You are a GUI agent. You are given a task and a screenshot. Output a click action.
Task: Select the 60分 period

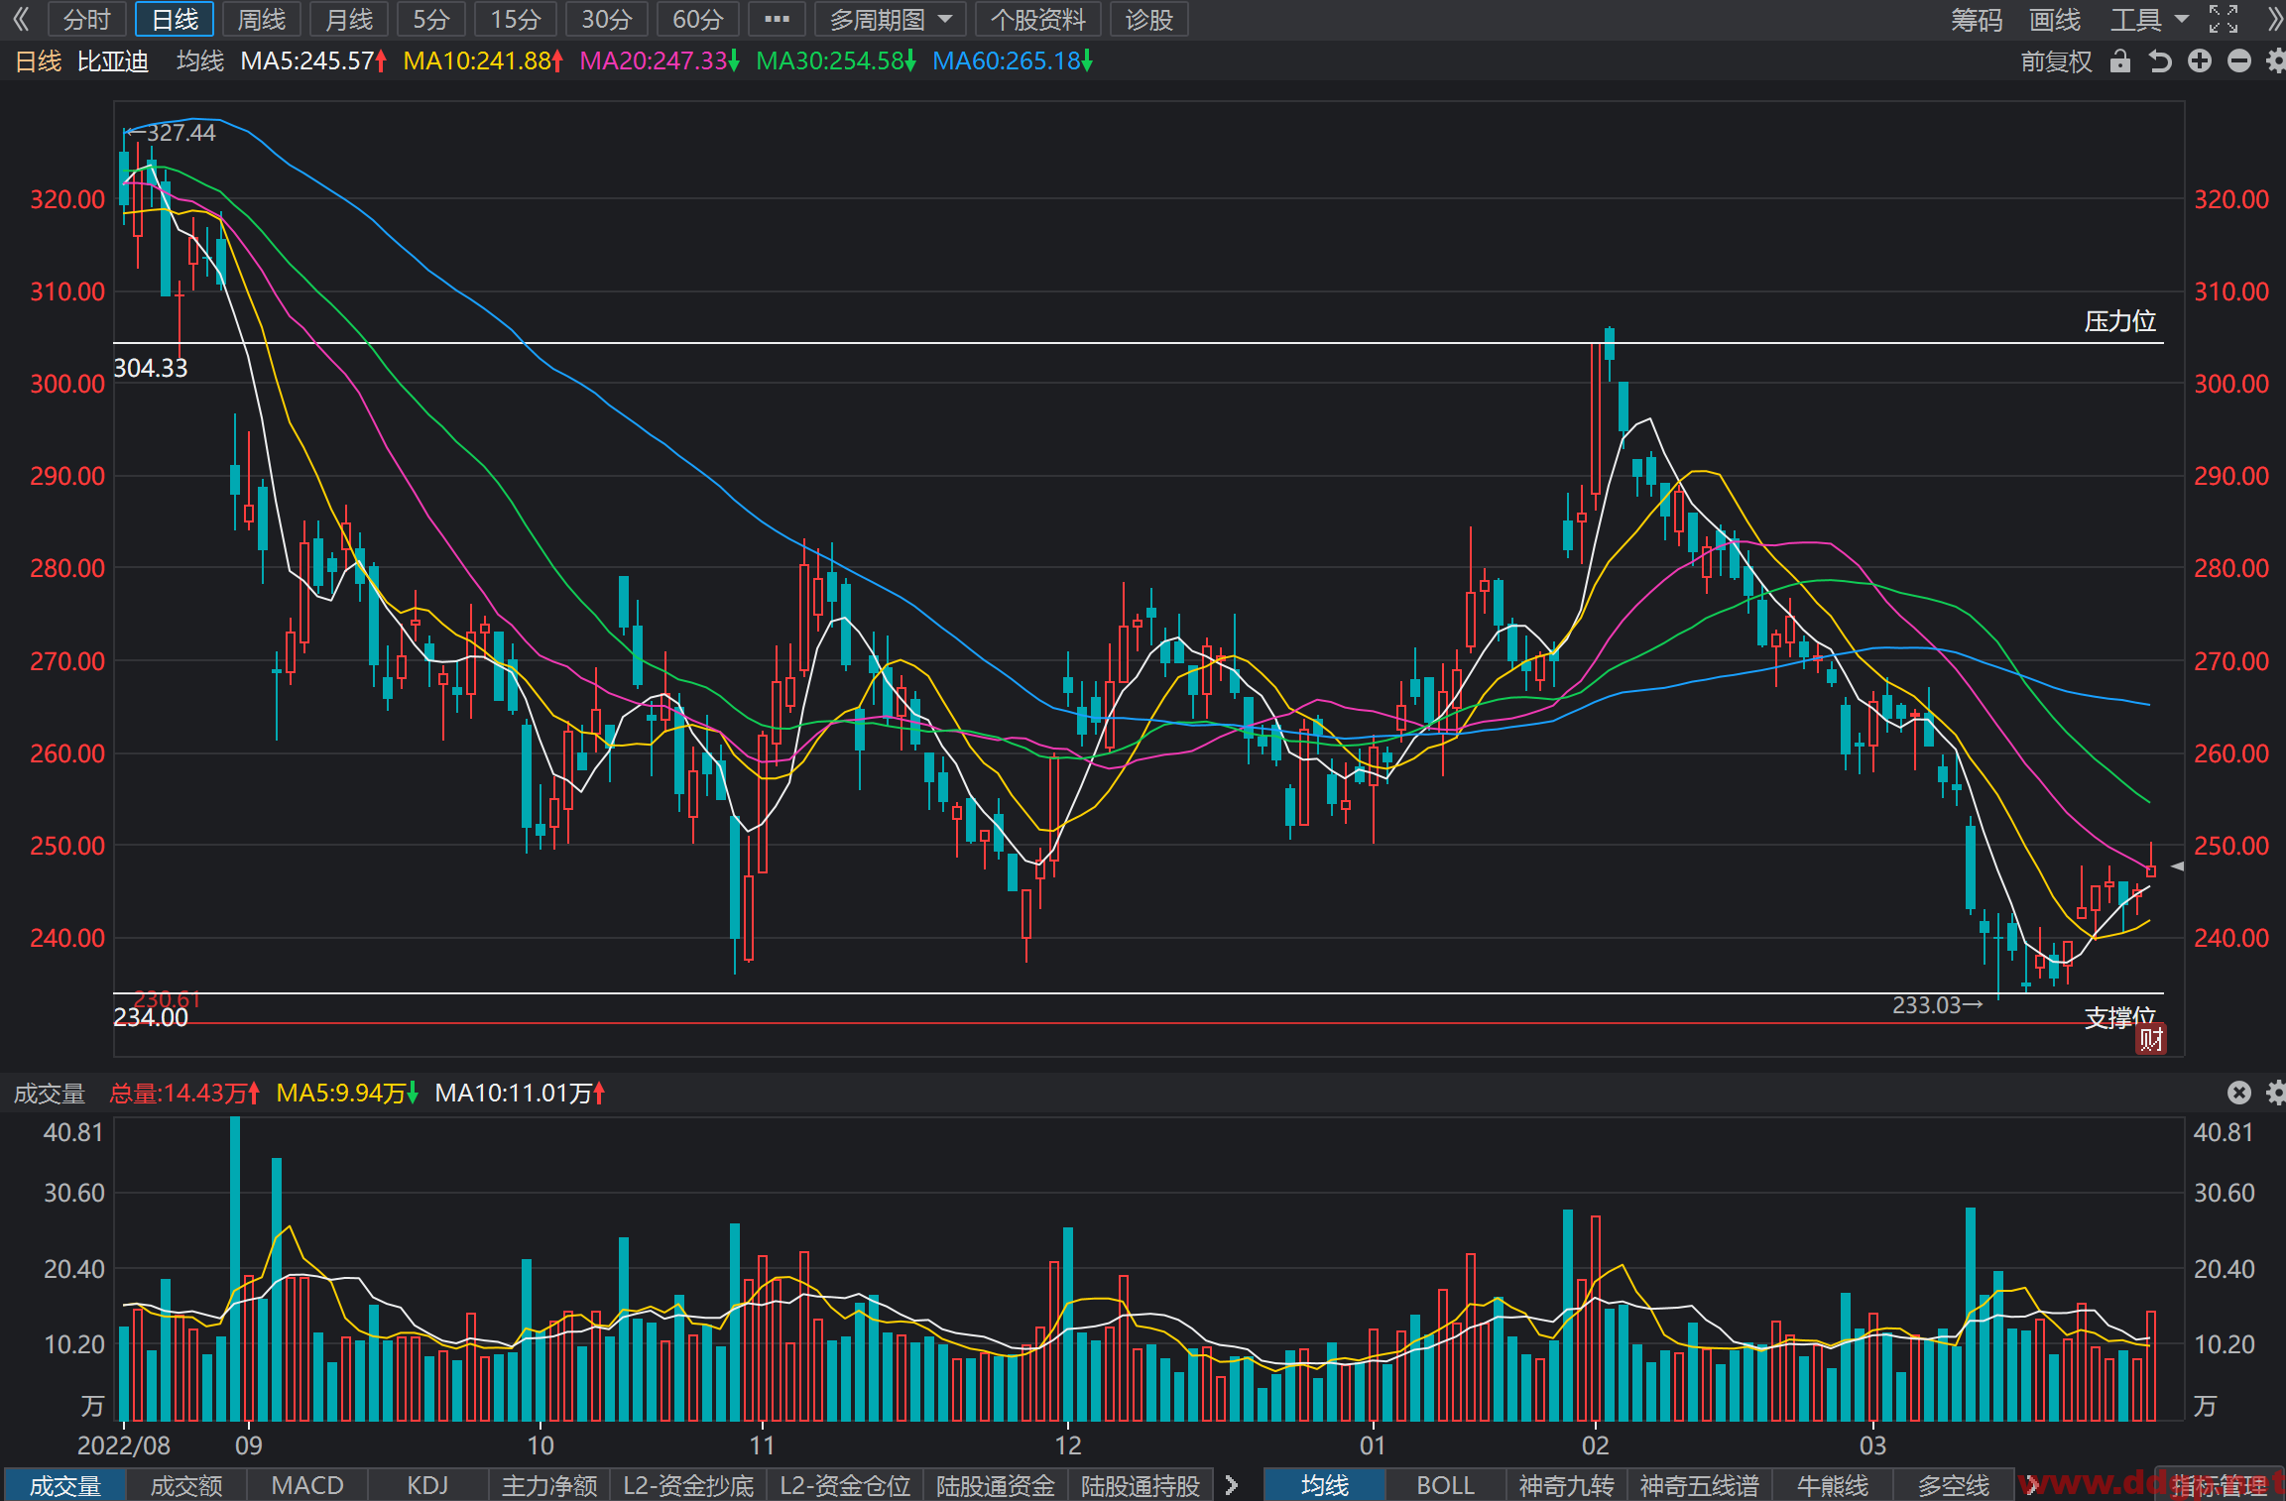(x=698, y=19)
